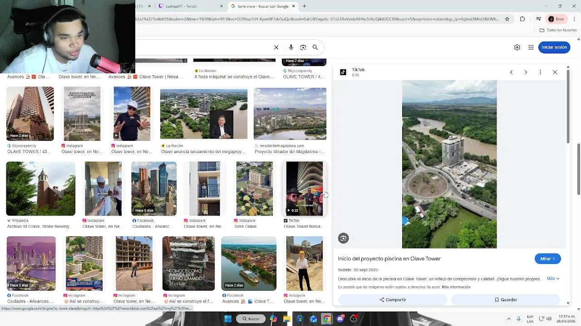581x326 pixels.
Task: Click the TikTok source link in the preview
Action: tap(358, 70)
